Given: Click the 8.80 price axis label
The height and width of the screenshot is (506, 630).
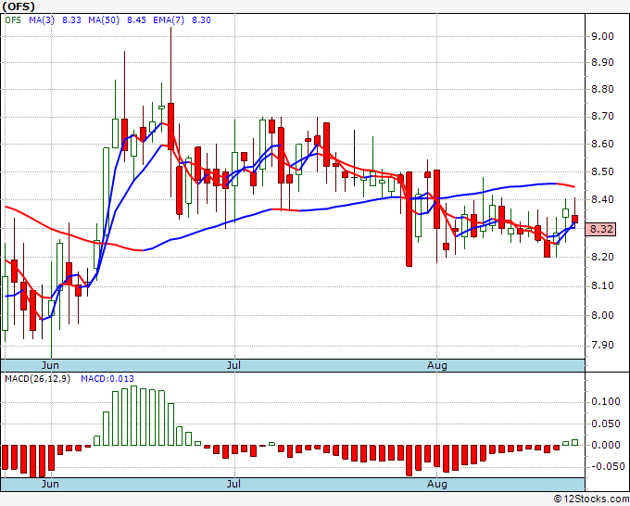Looking at the screenshot, I should pos(603,89).
